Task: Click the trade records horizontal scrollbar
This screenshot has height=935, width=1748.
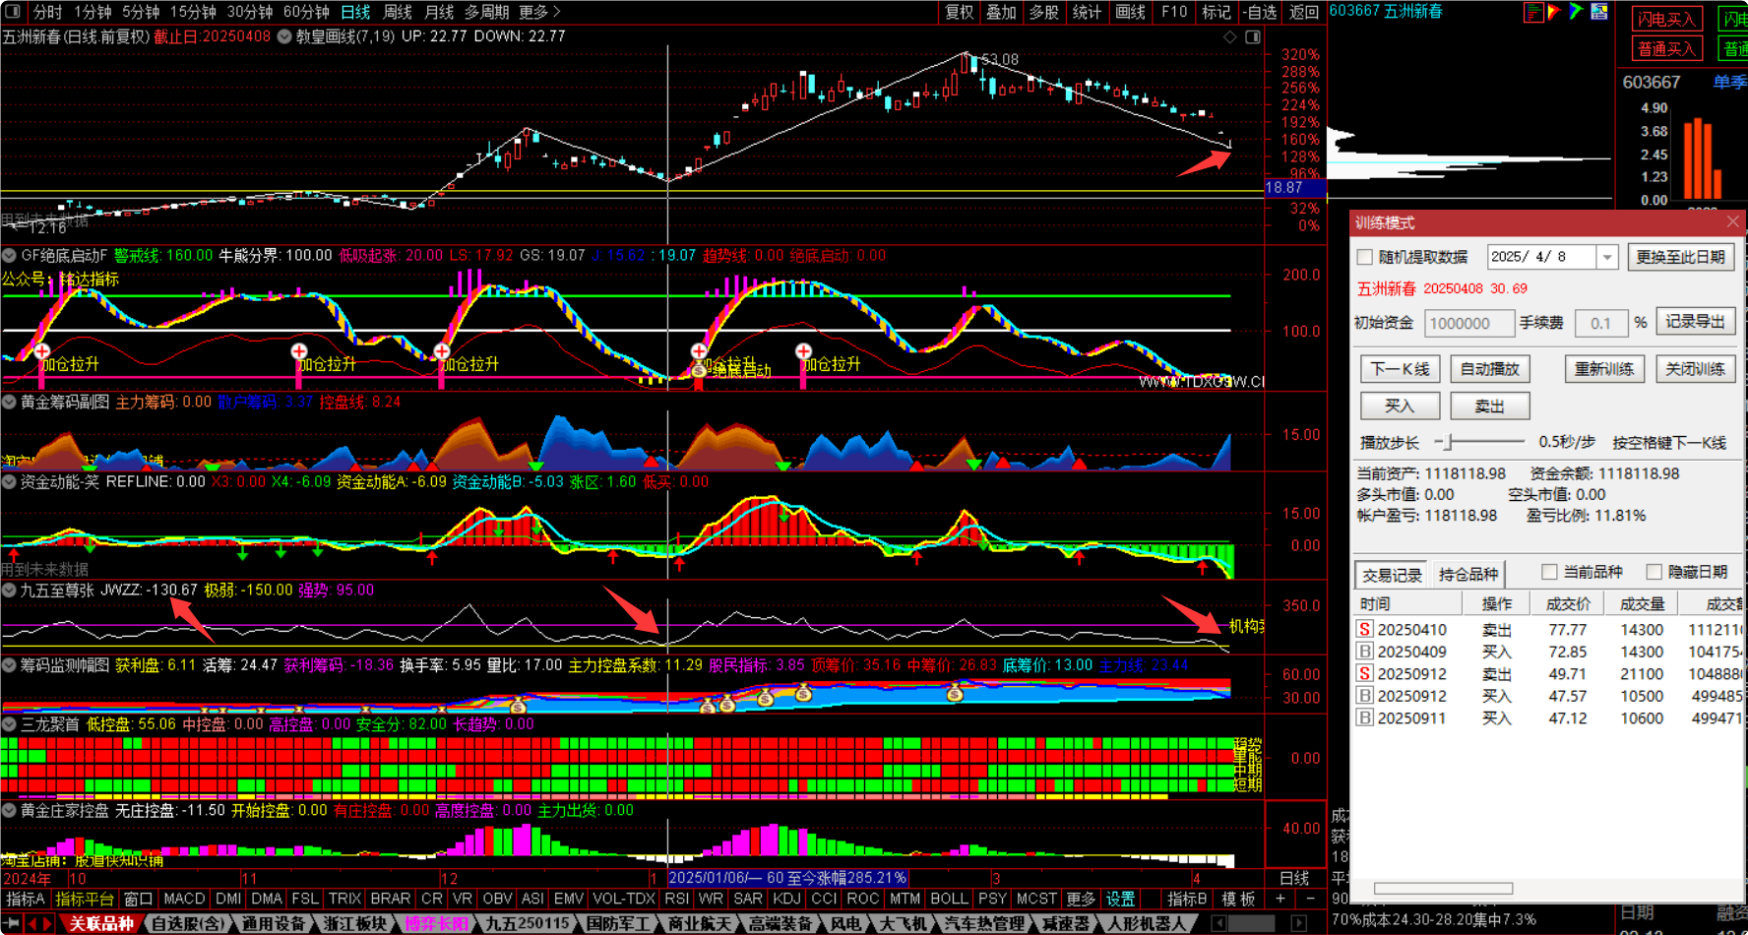Action: [1443, 889]
